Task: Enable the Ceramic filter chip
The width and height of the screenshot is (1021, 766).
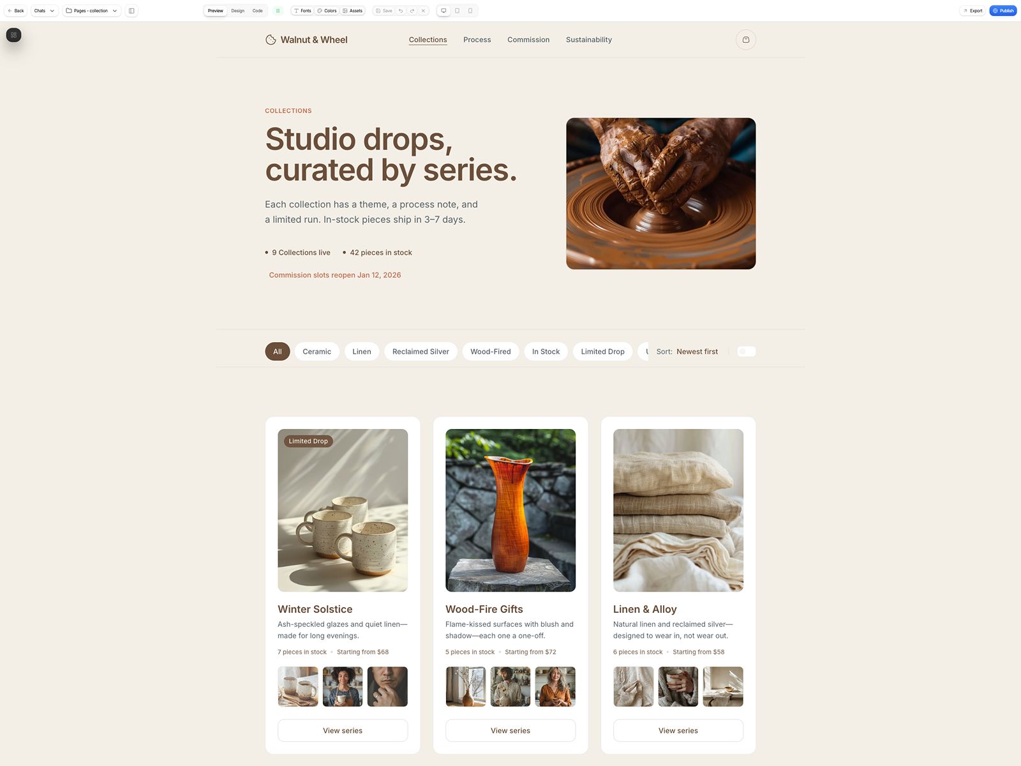Action: point(317,352)
